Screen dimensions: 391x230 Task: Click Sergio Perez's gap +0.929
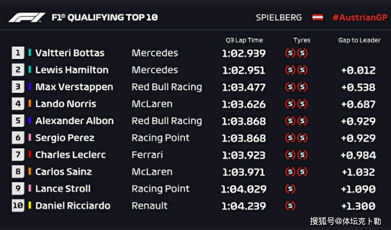358,138
